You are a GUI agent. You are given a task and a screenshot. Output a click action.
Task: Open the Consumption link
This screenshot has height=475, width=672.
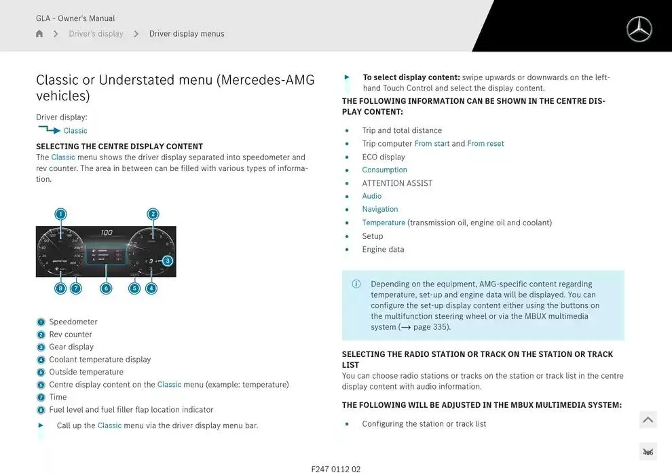click(x=384, y=170)
